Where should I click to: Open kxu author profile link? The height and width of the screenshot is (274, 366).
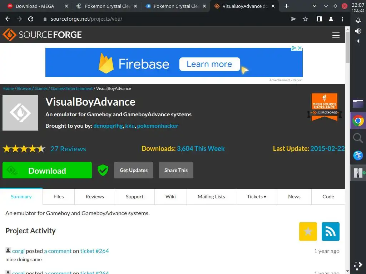coord(130,126)
